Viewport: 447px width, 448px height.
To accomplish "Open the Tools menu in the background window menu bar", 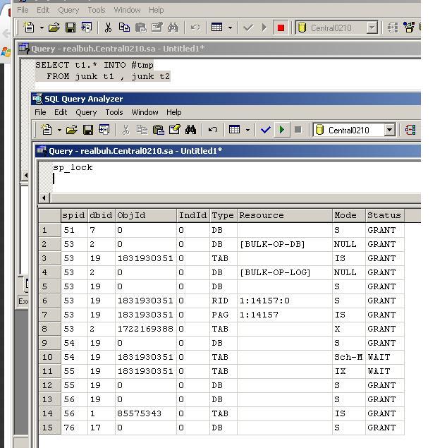I will (97, 10).
